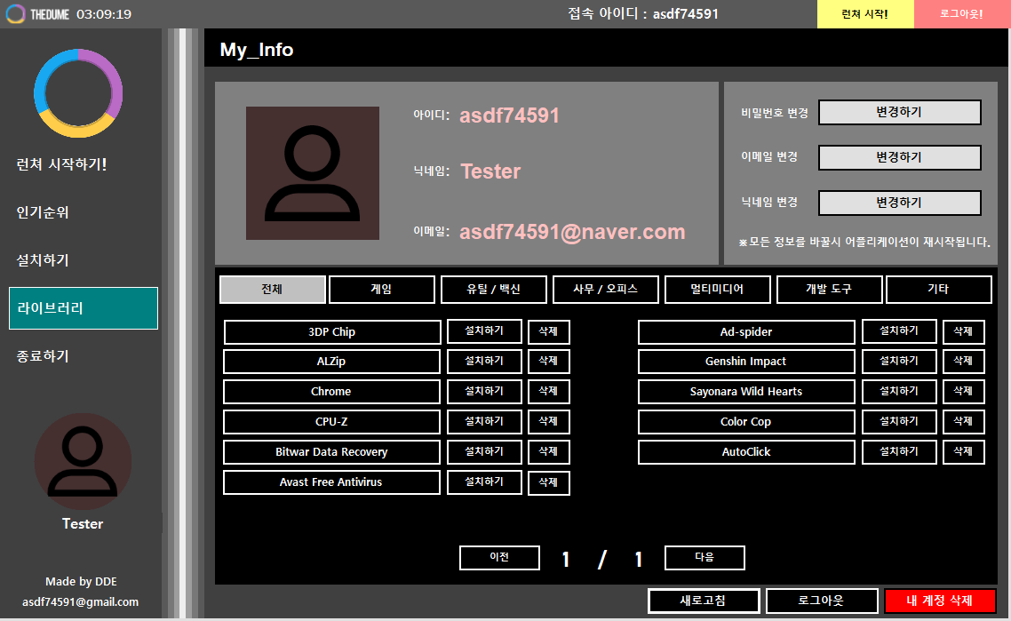Screen dimensions: 1011x621
Task: Delete Genshin Impact using its 삭제 button
Action: 963,361
